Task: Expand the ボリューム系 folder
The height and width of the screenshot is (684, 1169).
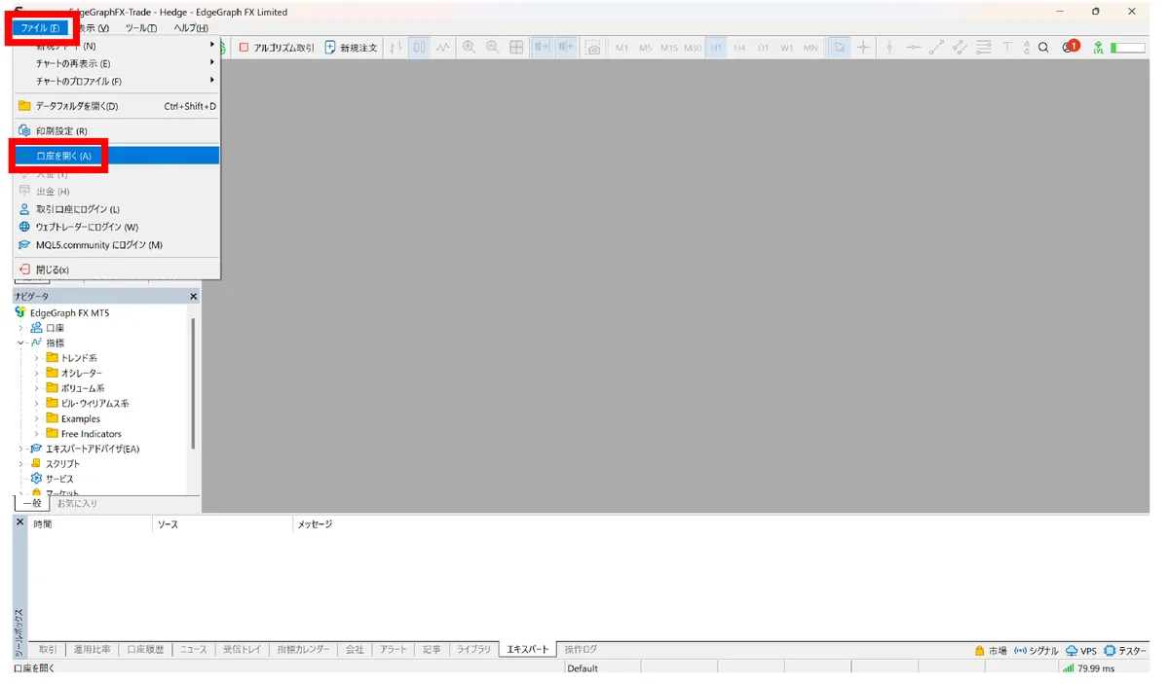Action: click(x=37, y=388)
